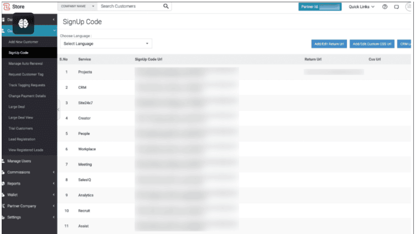Click the Assist service row text
The width and height of the screenshot is (415, 234).
[84, 226]
